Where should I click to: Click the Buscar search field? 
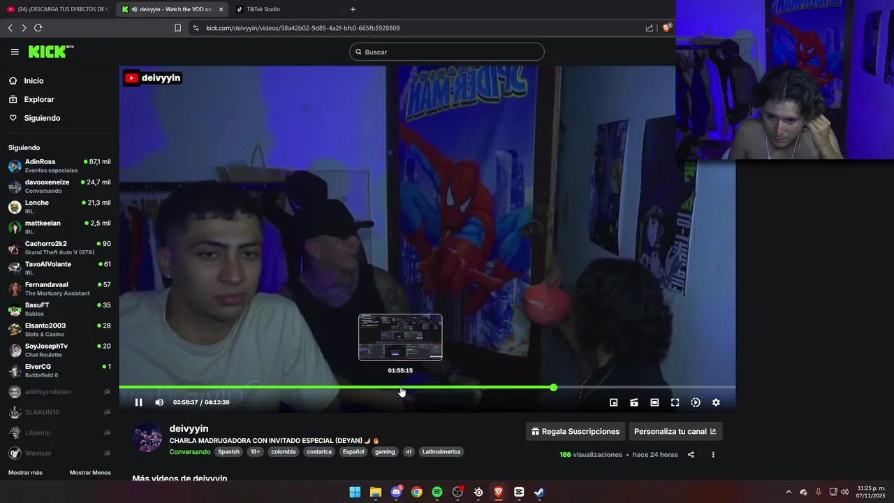tap(447, 52)
